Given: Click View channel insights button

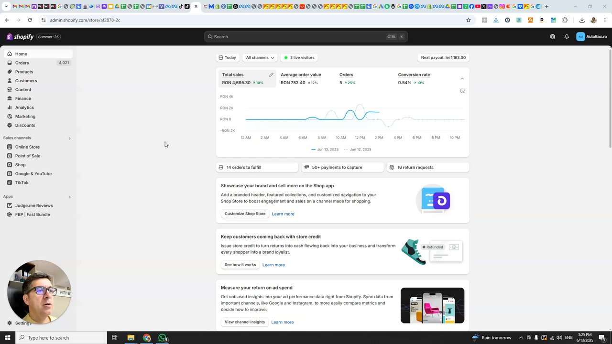Looking at the screenshot, I should click(x=245, y=322).
